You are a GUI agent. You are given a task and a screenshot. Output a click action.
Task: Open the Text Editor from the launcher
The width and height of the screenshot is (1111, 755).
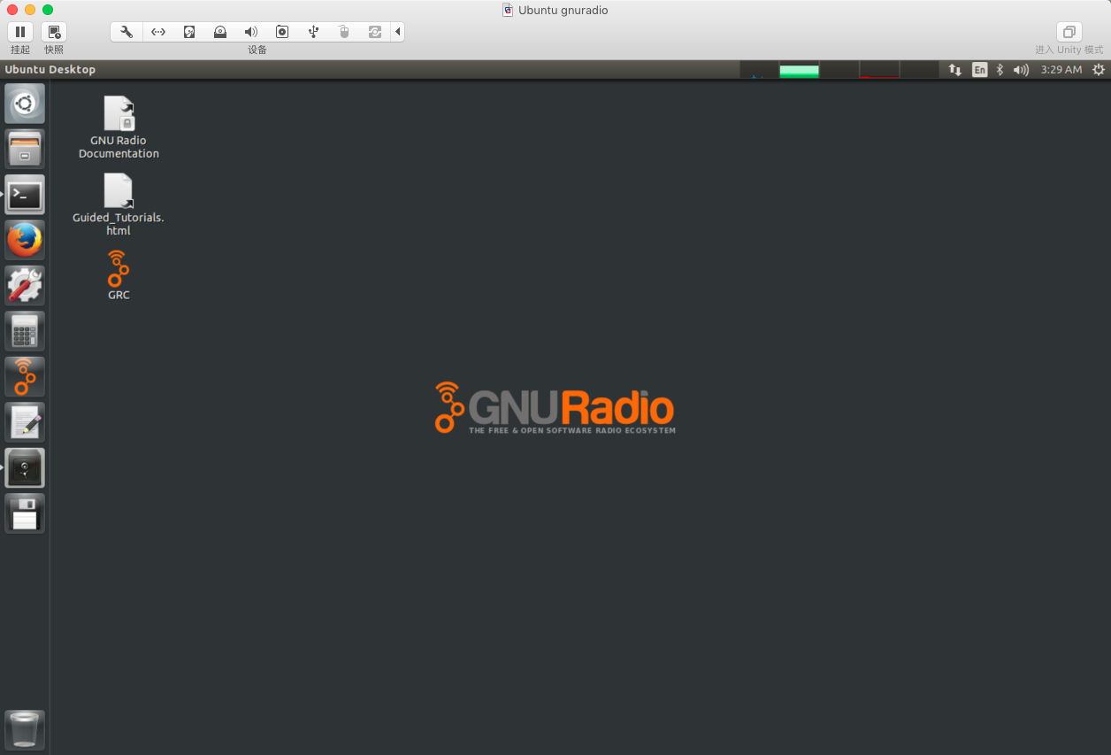(25, 422)
